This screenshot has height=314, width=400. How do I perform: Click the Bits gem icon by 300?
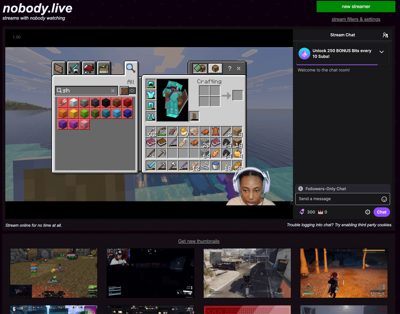coord(302,212)
